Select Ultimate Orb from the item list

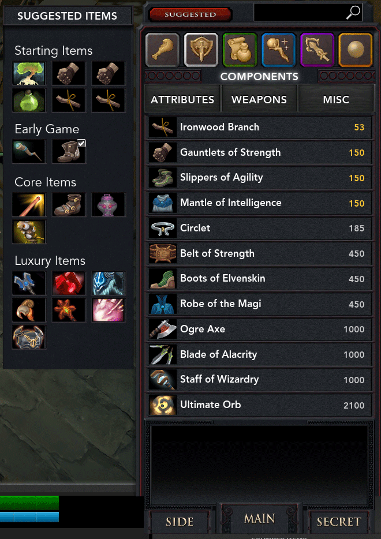(x=260, y=405)
